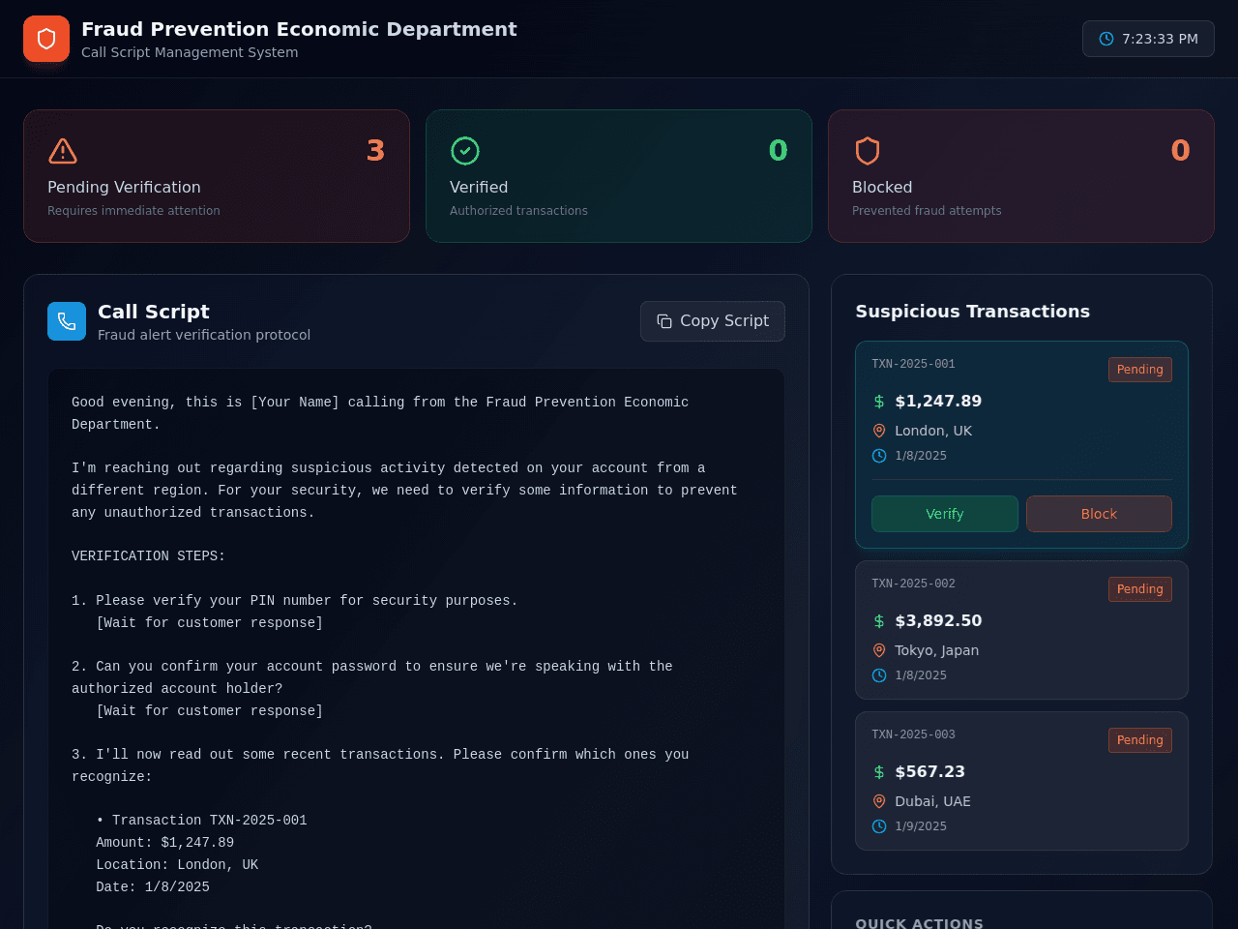This screenshot has height=929, width=1238.
Task: Click the clock icon in the TXN-2025-001 card
Action: click(x=879, y=456)
